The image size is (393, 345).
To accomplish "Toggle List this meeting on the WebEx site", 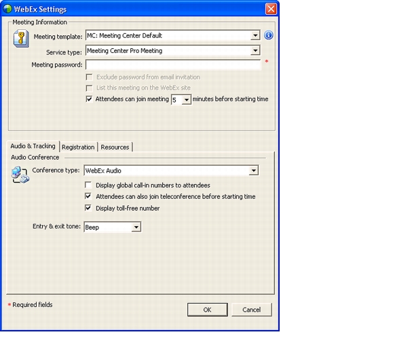I will [x=89, y=88].
